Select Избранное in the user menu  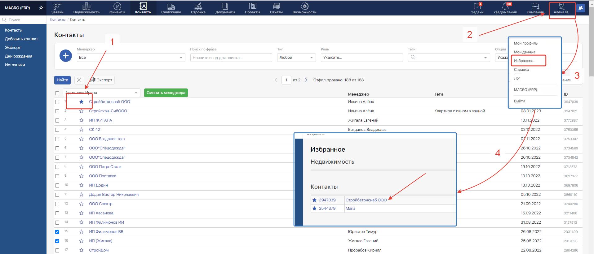[x=524, y=61]
